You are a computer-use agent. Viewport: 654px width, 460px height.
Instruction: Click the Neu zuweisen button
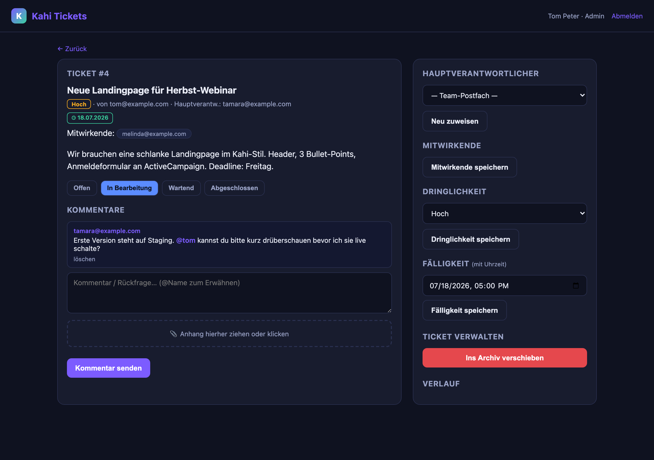point(455,121)
